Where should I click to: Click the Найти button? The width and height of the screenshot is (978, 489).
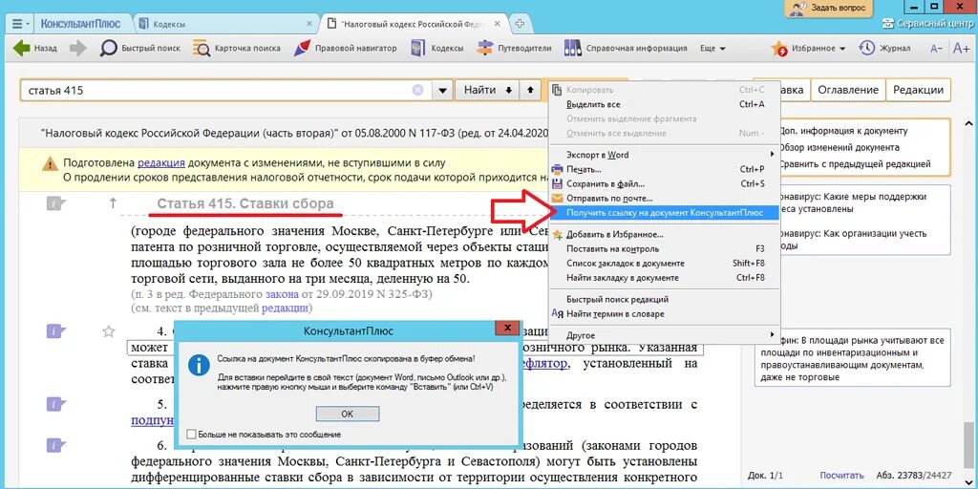(x=487, y=91)
